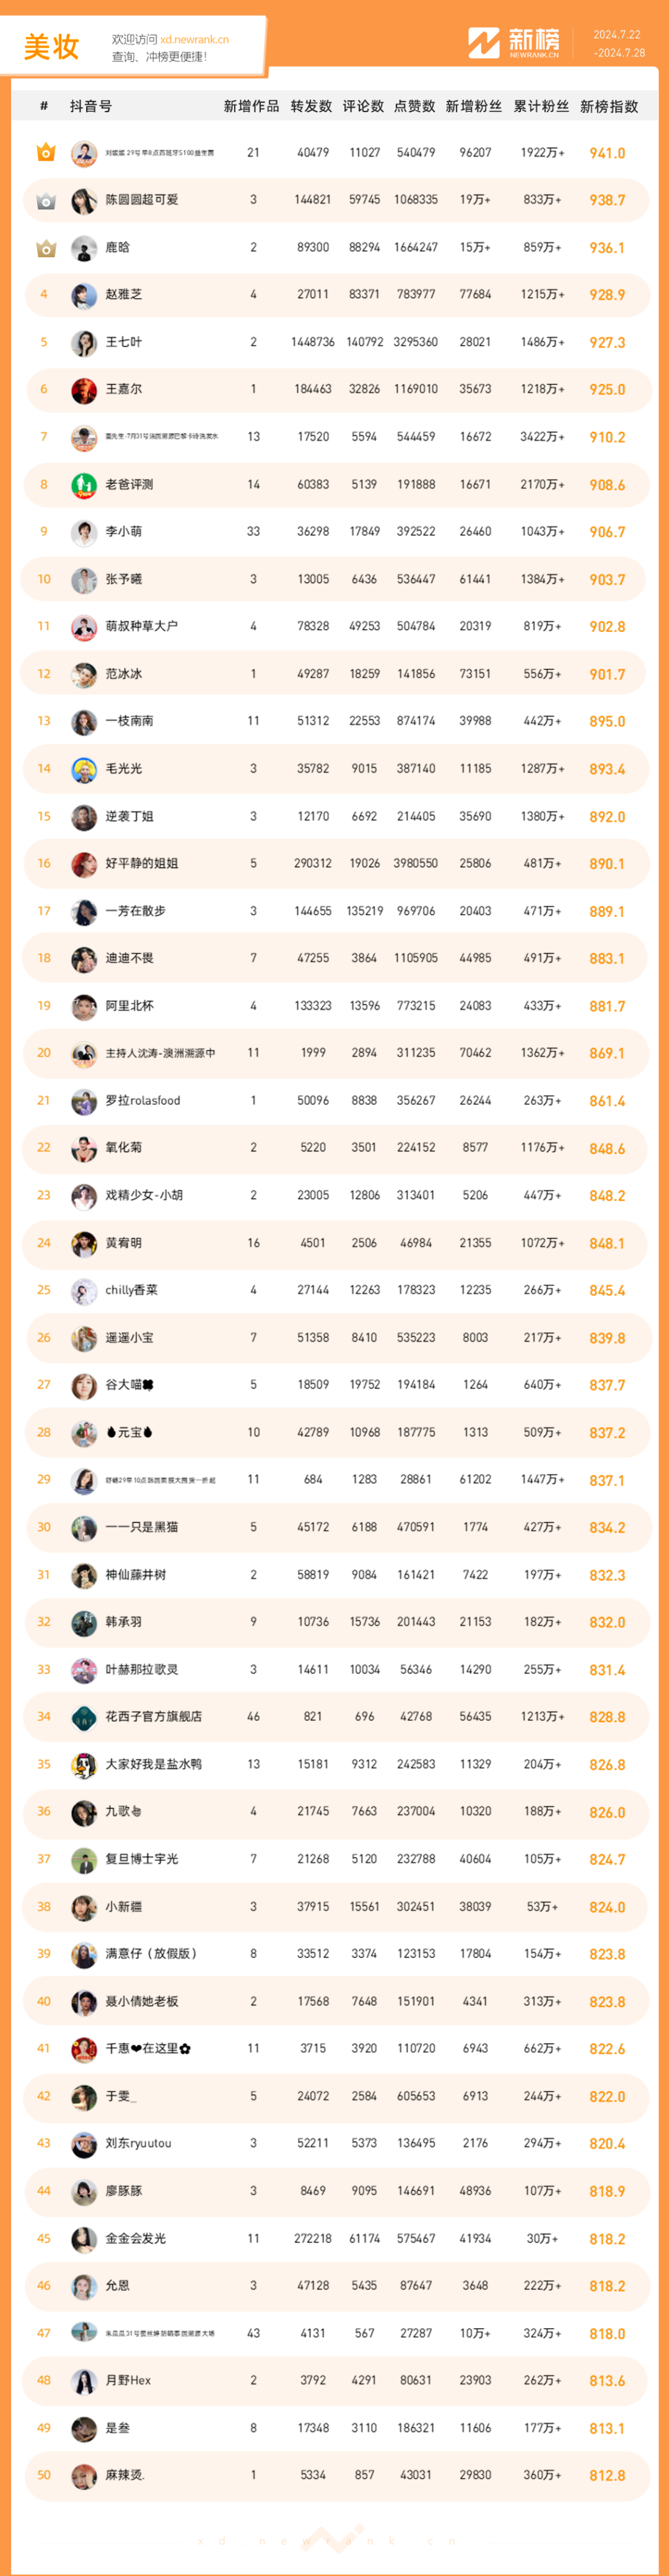Click the 毛光光 profile avatar
Image resolution: width=669 pixels, height=2576 pixels.
pyautogui.click(x=84, y=769)
